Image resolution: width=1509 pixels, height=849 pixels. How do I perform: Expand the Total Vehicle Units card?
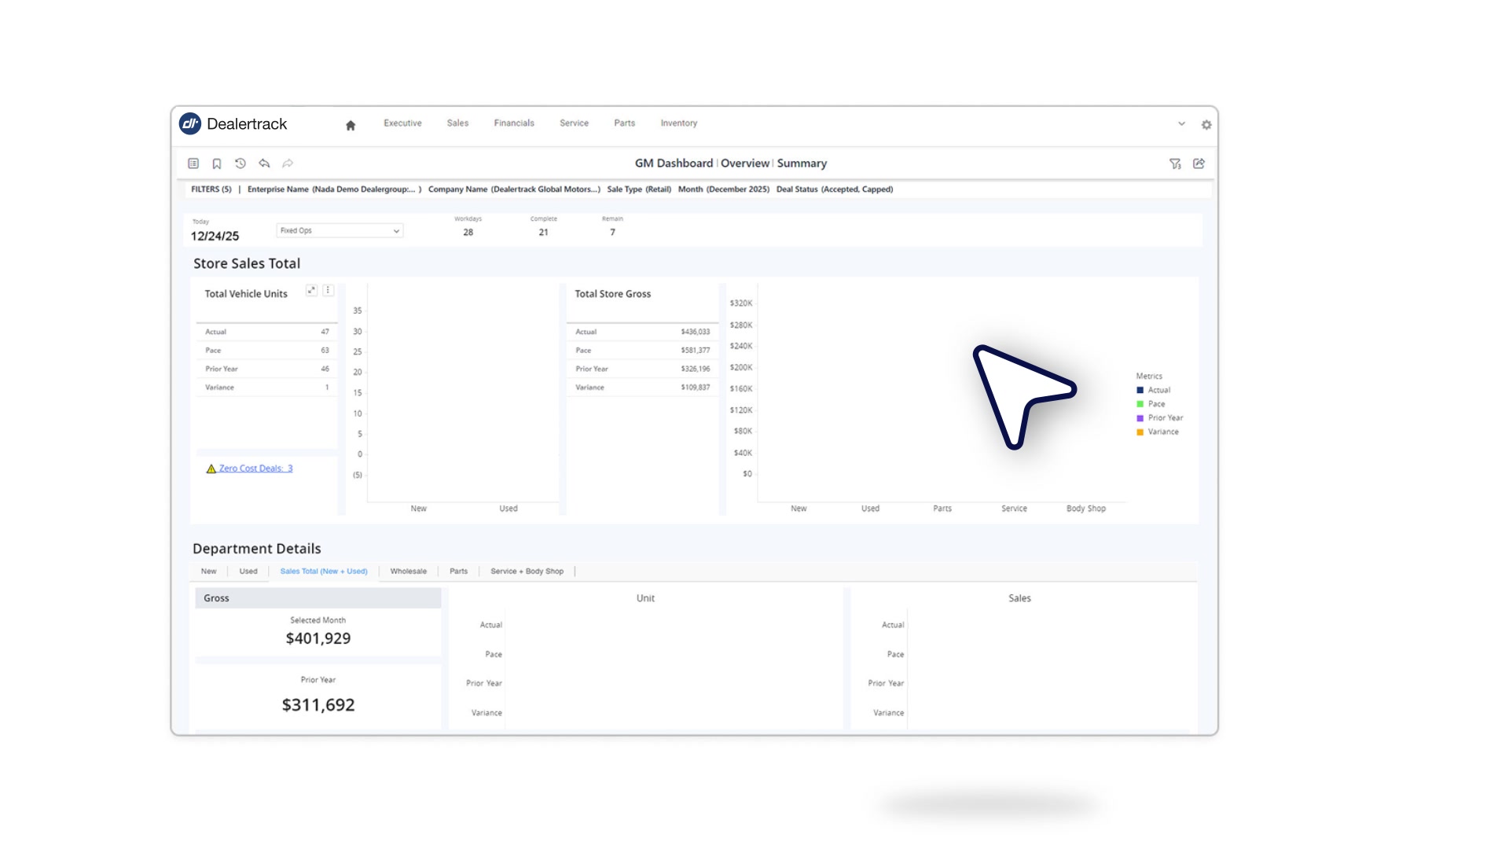pyautogui.click(x=311, y=290)
